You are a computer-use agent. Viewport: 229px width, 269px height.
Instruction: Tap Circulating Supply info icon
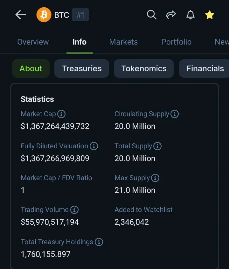[x=175, y=114]
